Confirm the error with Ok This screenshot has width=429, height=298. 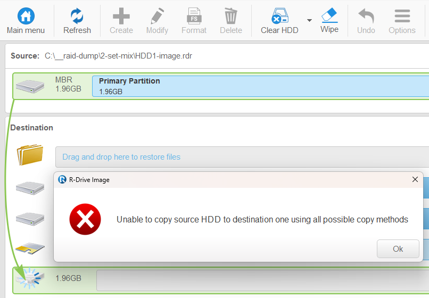pos(398,249)
